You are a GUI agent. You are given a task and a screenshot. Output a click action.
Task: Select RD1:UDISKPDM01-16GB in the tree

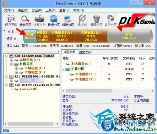tap(37, 76)
